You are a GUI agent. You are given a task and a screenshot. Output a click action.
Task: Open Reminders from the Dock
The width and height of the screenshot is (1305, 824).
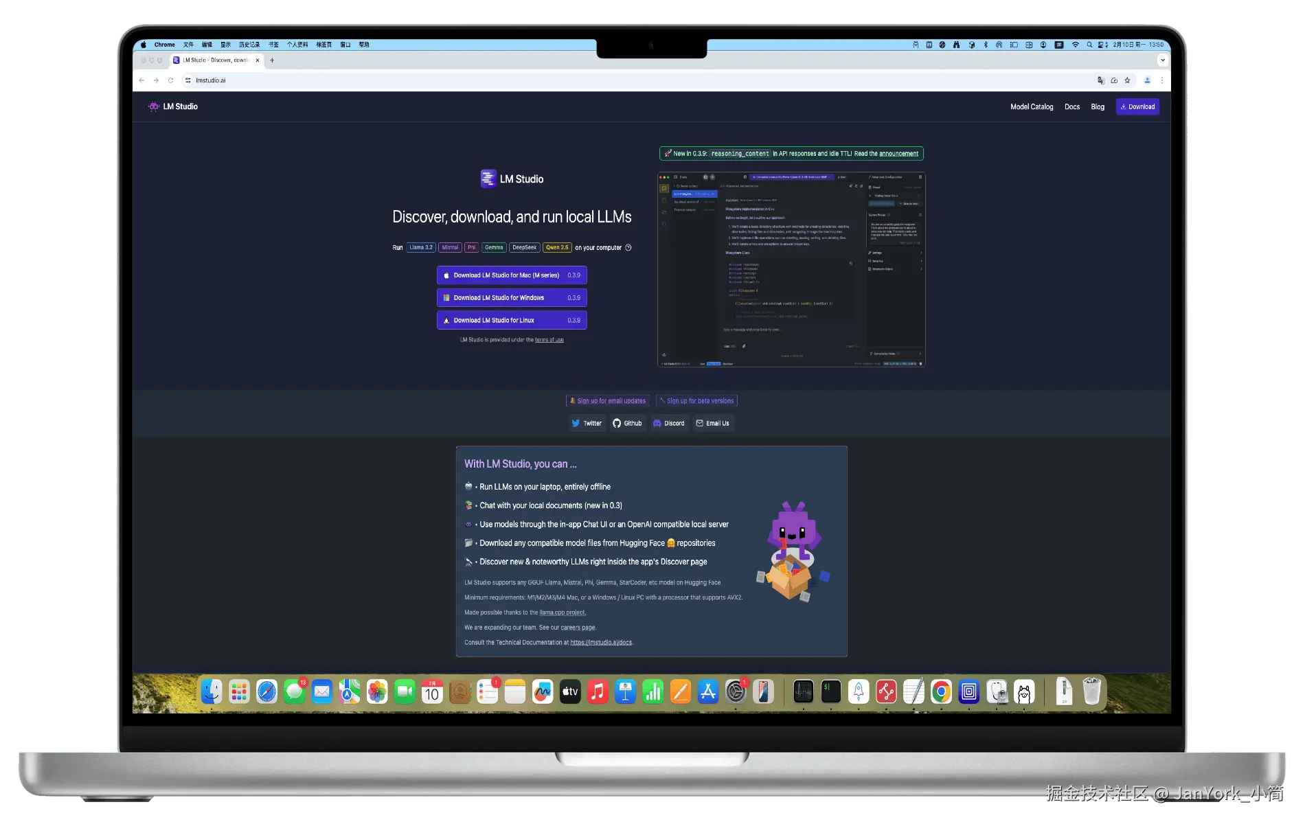488,691
